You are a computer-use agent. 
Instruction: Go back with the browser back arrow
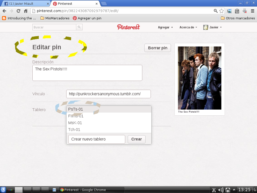(5, 11)
